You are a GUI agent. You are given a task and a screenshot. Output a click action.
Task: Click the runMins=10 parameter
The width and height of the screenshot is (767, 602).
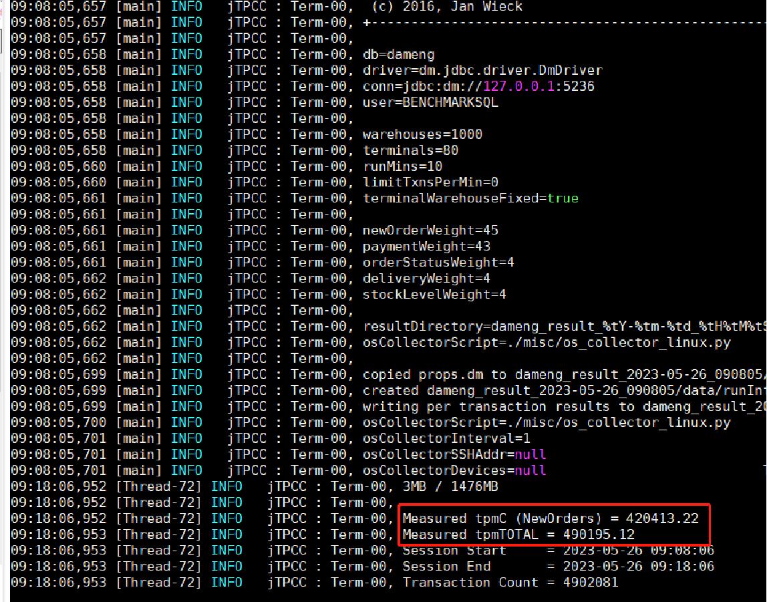click(x=402, y=166)
